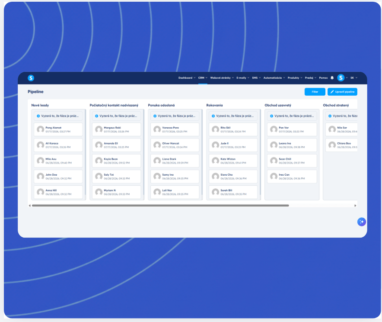Viewport: 382px width, 322px height.
Task: Open the SK language selector
Action: (354, 78)
